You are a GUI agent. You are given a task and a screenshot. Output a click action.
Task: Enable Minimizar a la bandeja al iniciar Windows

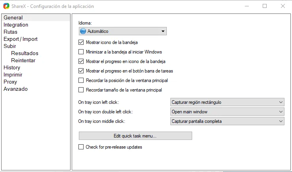pos(81,52)
